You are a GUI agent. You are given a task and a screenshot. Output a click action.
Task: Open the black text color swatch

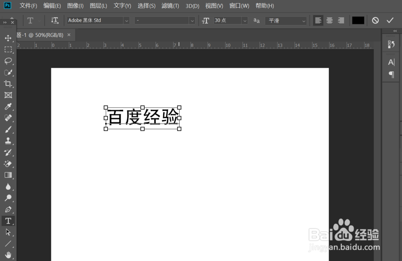click(x=358, y=20)
